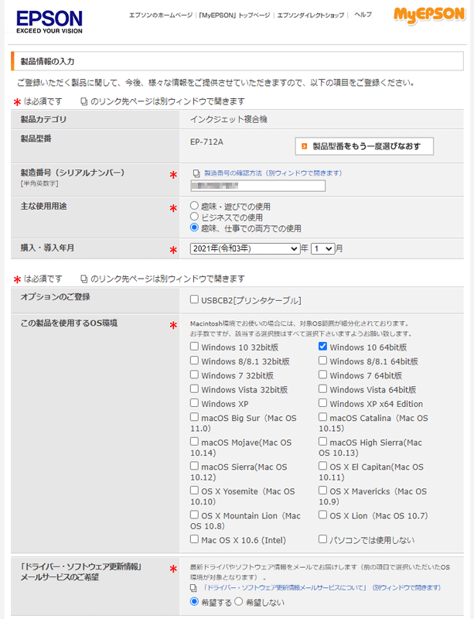Open ドライバー・ソフトウェア更新情報メールサービスについて link
Image resolution: width=474 pixels, height=619 pixels.
click(322, 588)
